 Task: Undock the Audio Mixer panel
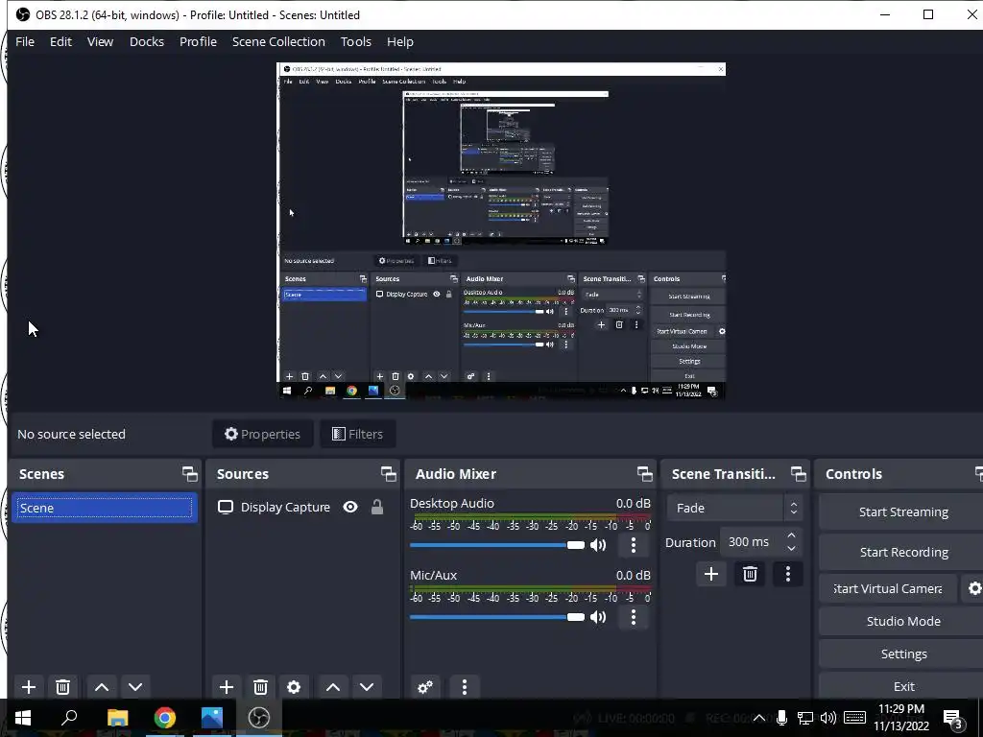point(644,474)
